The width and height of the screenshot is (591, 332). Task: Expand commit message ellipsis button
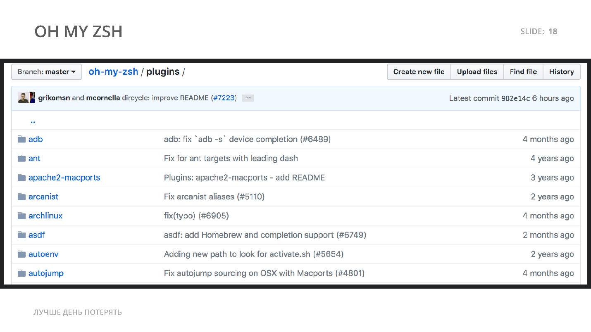tap(248, 98)
